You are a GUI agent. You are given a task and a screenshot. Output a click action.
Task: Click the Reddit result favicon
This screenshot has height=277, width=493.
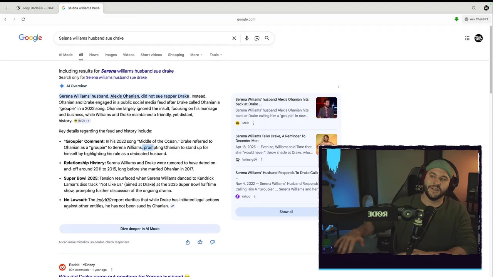click(62, 267)
